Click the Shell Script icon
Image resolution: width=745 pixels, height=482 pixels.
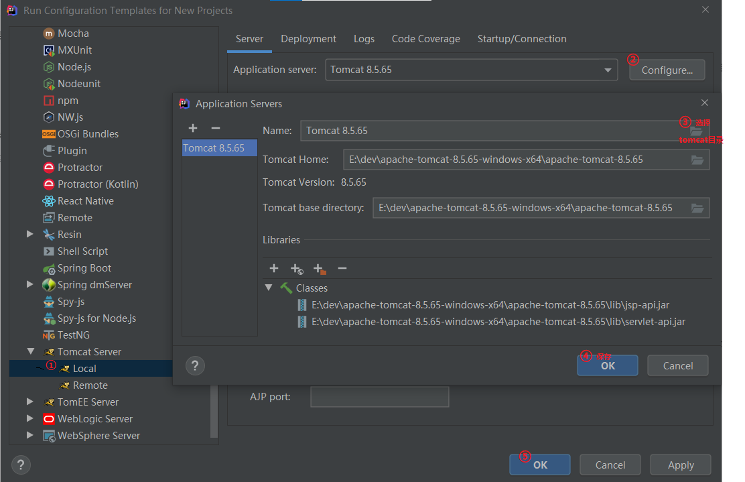pos(48,251)
